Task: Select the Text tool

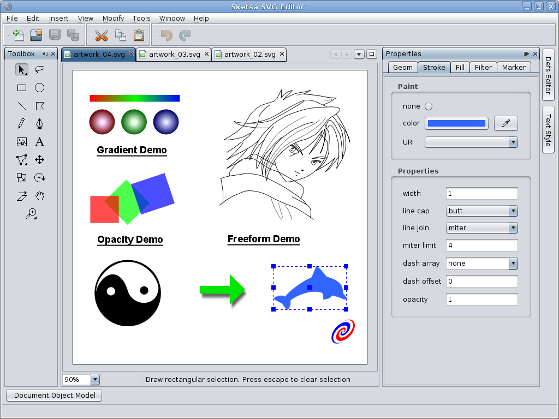Action: (40, 142)
